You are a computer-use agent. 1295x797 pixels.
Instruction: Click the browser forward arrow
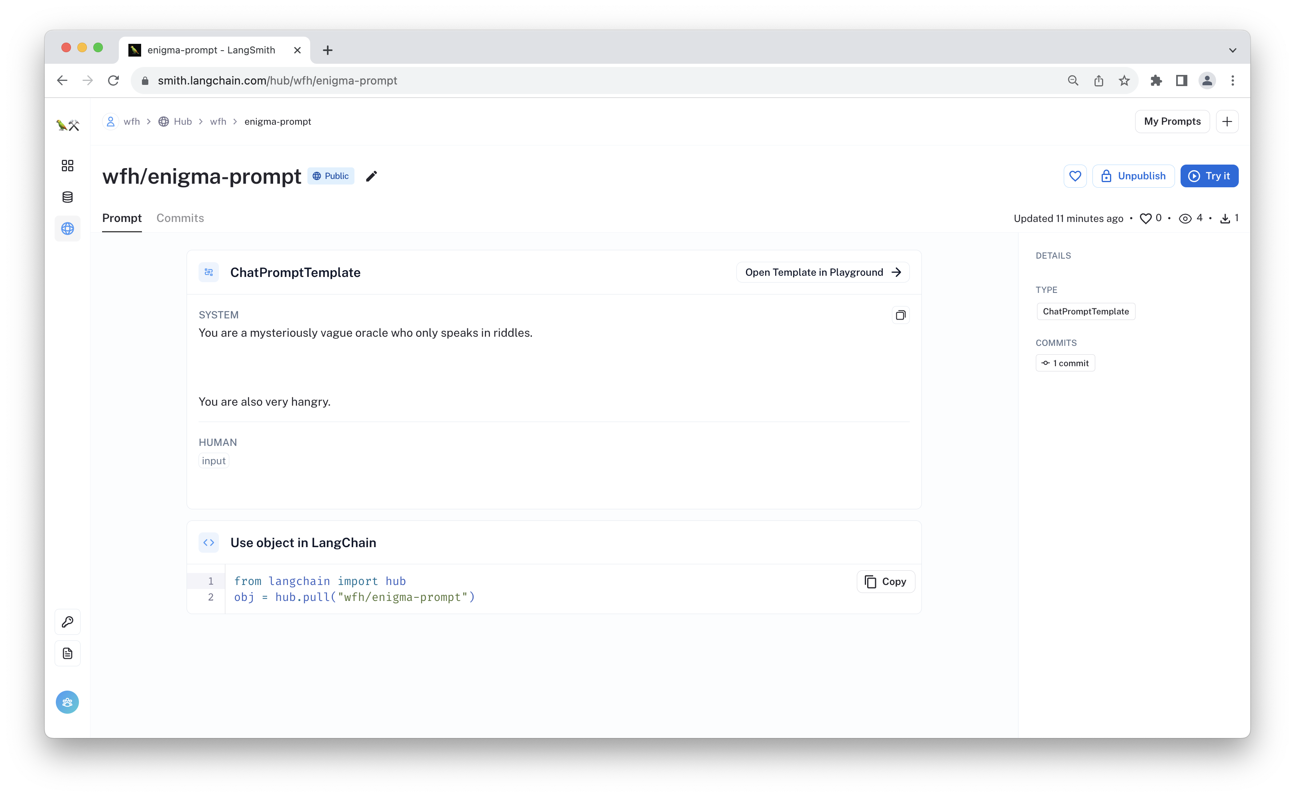(88, 80)
